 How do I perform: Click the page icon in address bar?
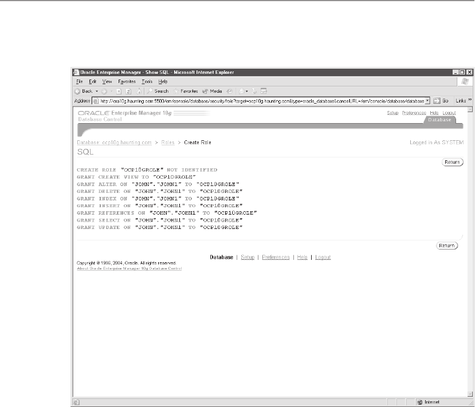tap(96, 101)
